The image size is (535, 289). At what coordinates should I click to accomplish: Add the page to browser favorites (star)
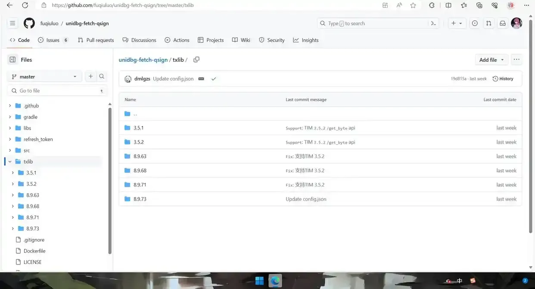(413, 5)
